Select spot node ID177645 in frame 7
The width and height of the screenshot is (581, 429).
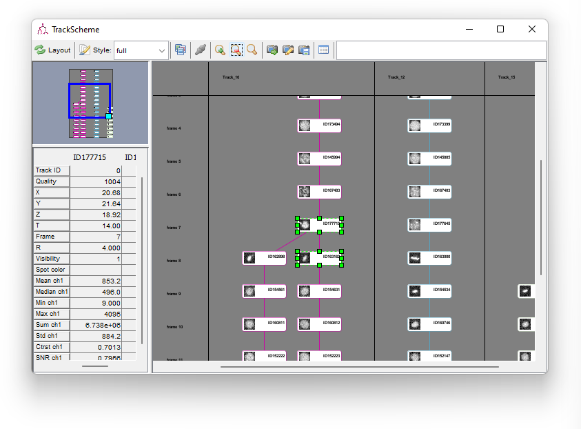pyautogui.click(x=429, y=225)
